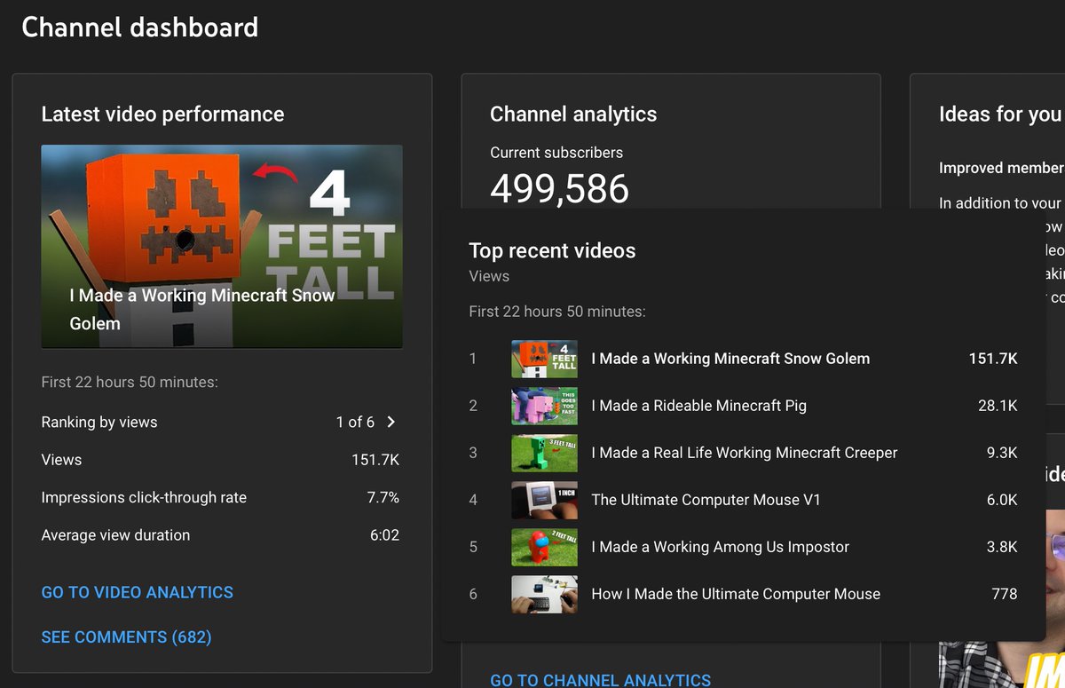This screenshot has width=1065, height=688.
Task: Click title 'I Made a Working Among Us Impostor'
Action: 721,547
